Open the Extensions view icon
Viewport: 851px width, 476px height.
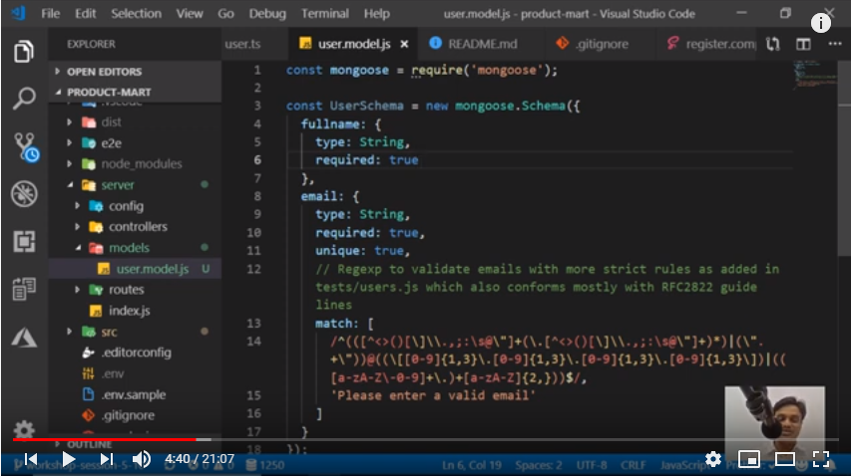[x=24, y=241]
